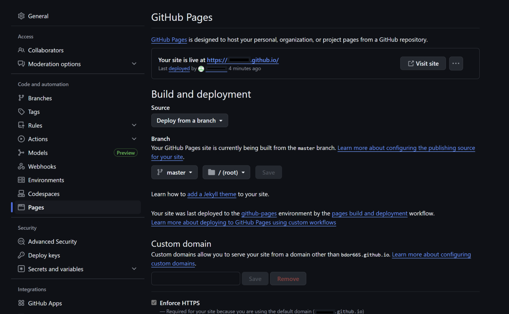The width and height of the screenshot is (509, 314).
Task: Open Webhooks settings page
Action: pyautogui.click(x=42, y=166)
